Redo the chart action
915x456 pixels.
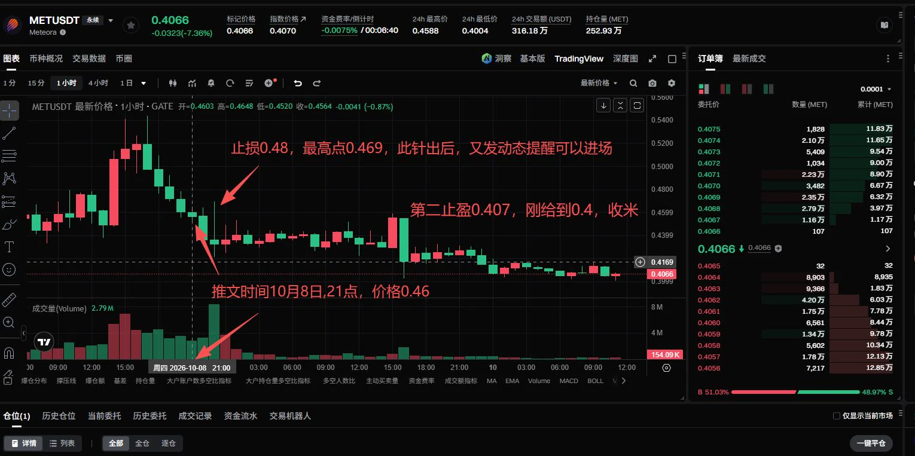(x=317, y=83)
